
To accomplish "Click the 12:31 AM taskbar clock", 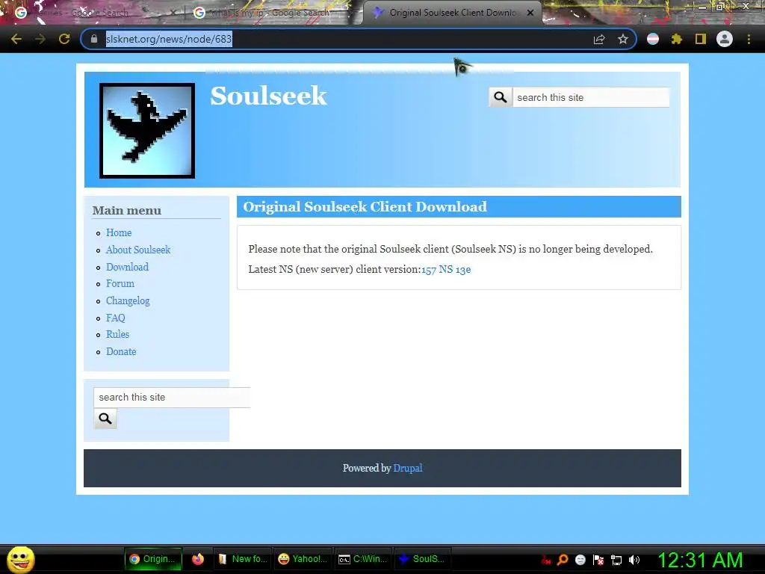I will pyautogui.click(x=700, y=561).
